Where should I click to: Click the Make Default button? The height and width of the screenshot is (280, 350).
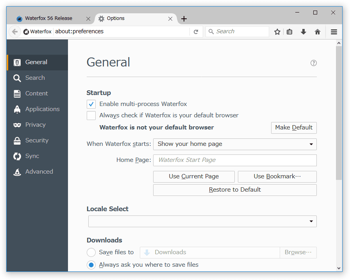click(x=294, y=127)
